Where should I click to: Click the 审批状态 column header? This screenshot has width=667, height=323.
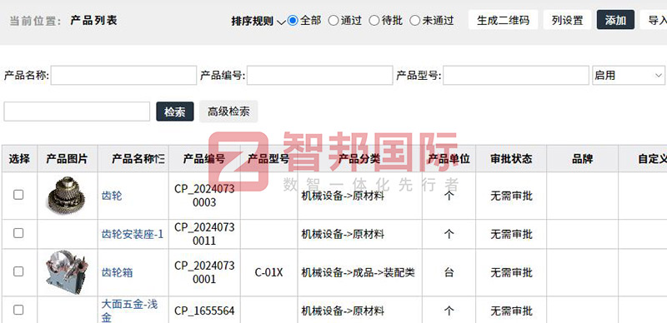point(511,159)
